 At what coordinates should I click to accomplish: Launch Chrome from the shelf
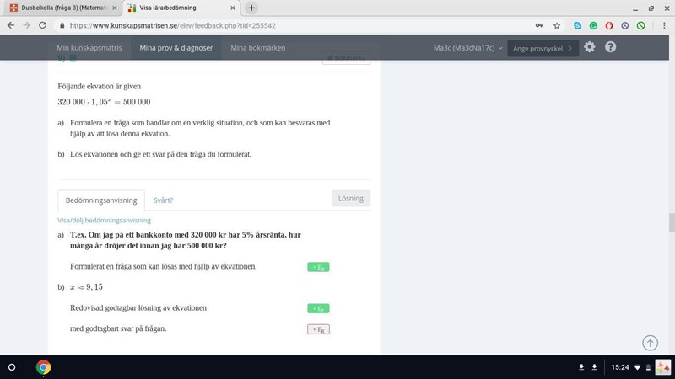point(43,367)
